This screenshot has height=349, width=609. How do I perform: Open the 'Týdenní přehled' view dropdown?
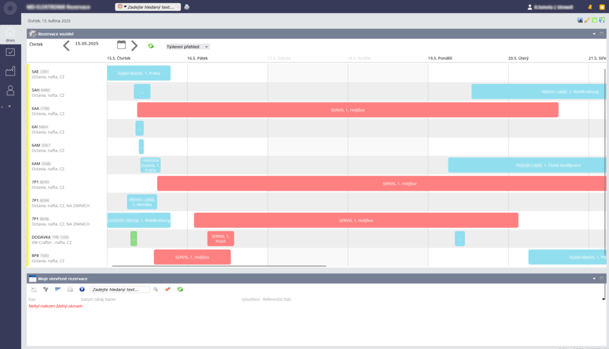[x=187, y=46]
